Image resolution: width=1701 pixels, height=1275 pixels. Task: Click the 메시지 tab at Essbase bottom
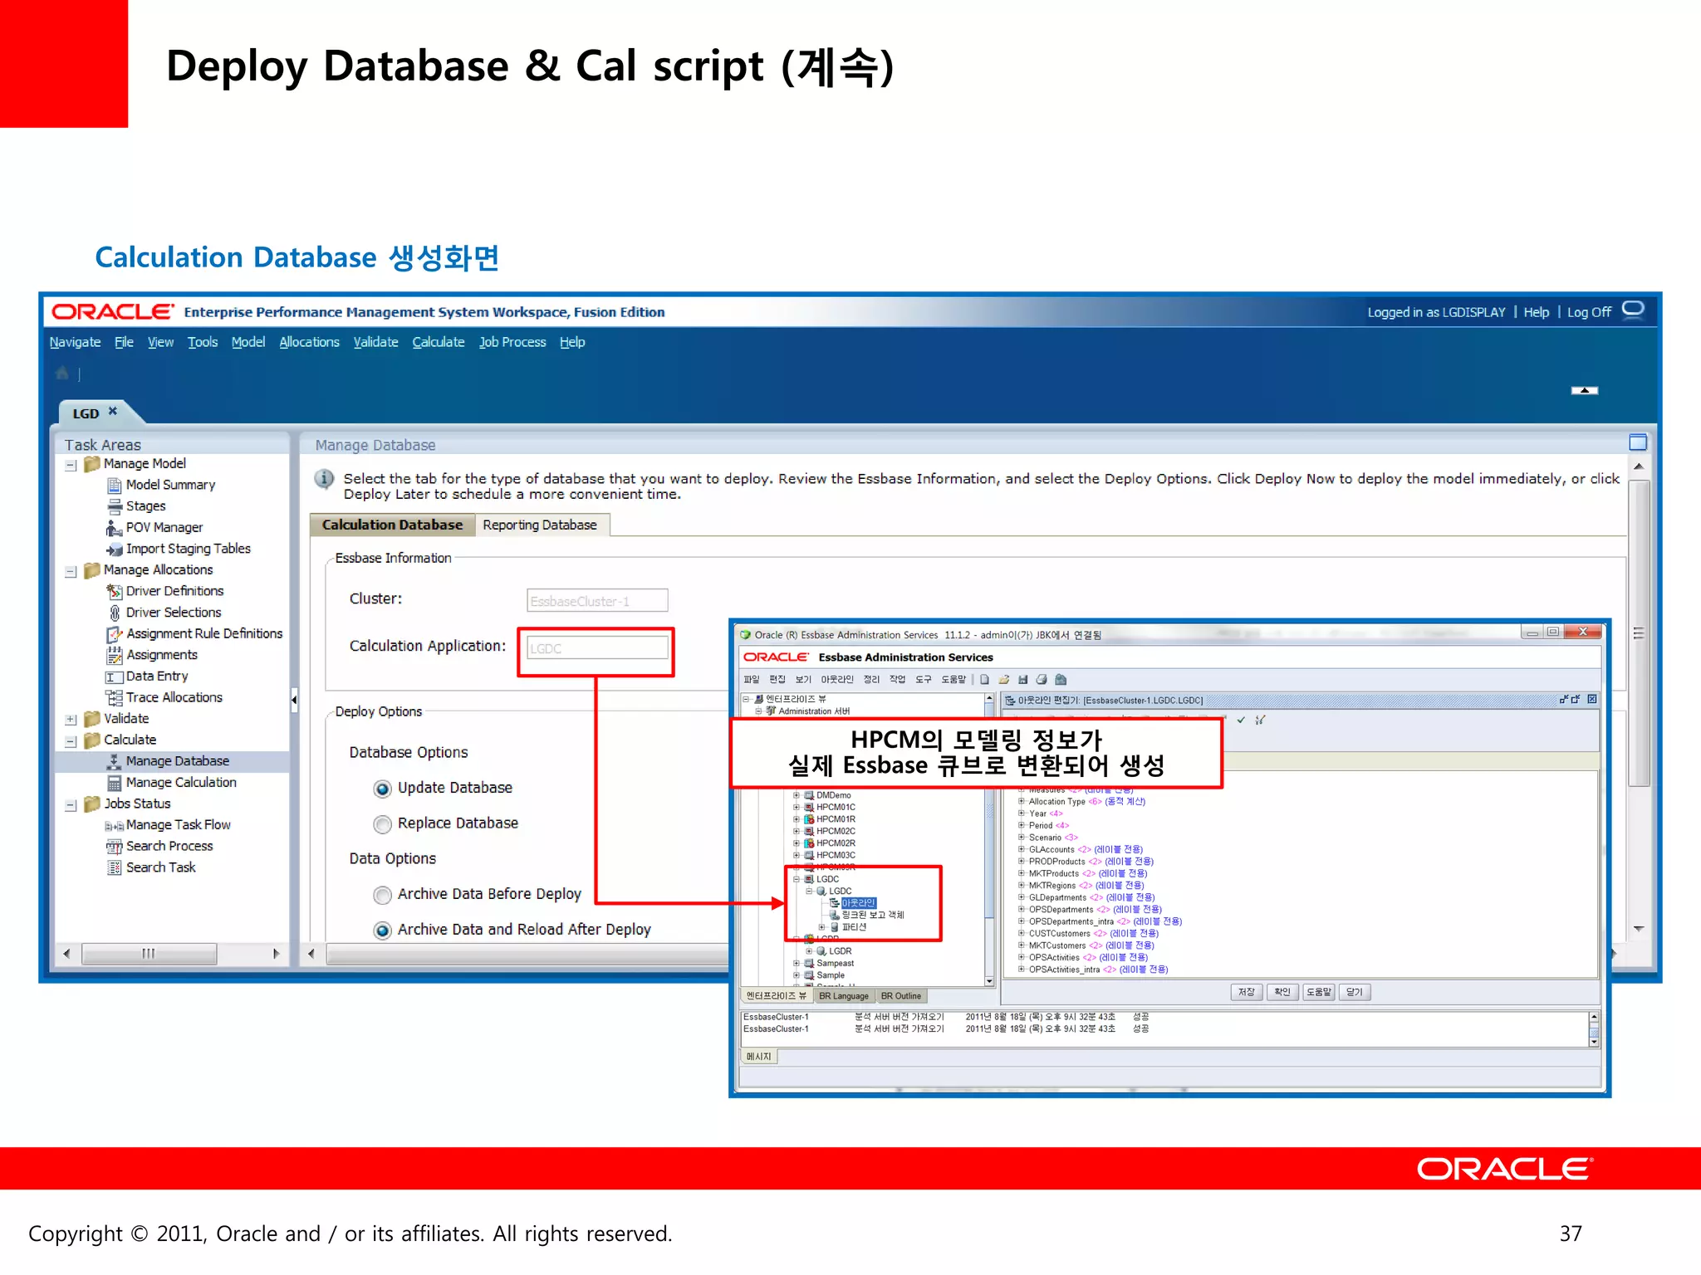[758, 1057]
